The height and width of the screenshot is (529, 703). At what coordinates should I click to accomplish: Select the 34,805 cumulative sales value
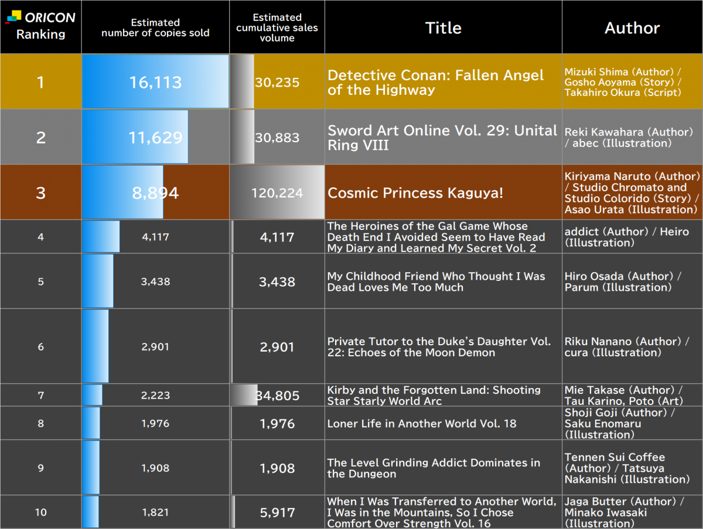point(277,396)
